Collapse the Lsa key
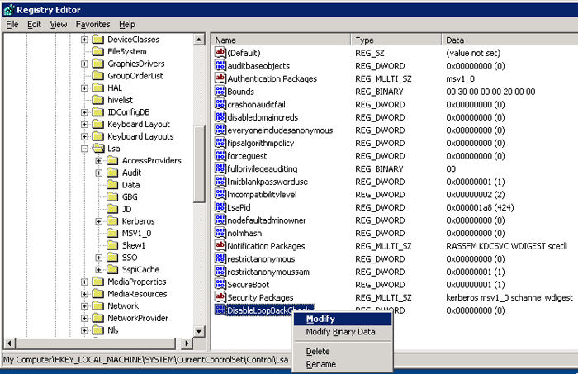Viewport: 578px width, 374px height. [84, 149]
